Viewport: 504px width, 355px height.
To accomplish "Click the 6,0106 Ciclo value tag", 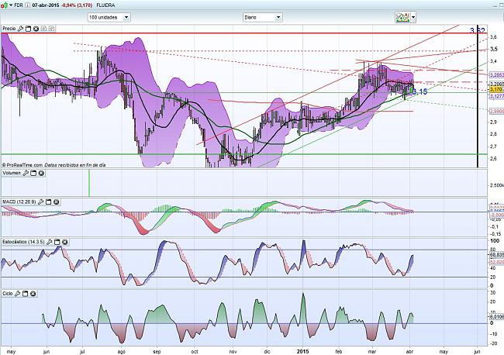I will click(496, 317).
